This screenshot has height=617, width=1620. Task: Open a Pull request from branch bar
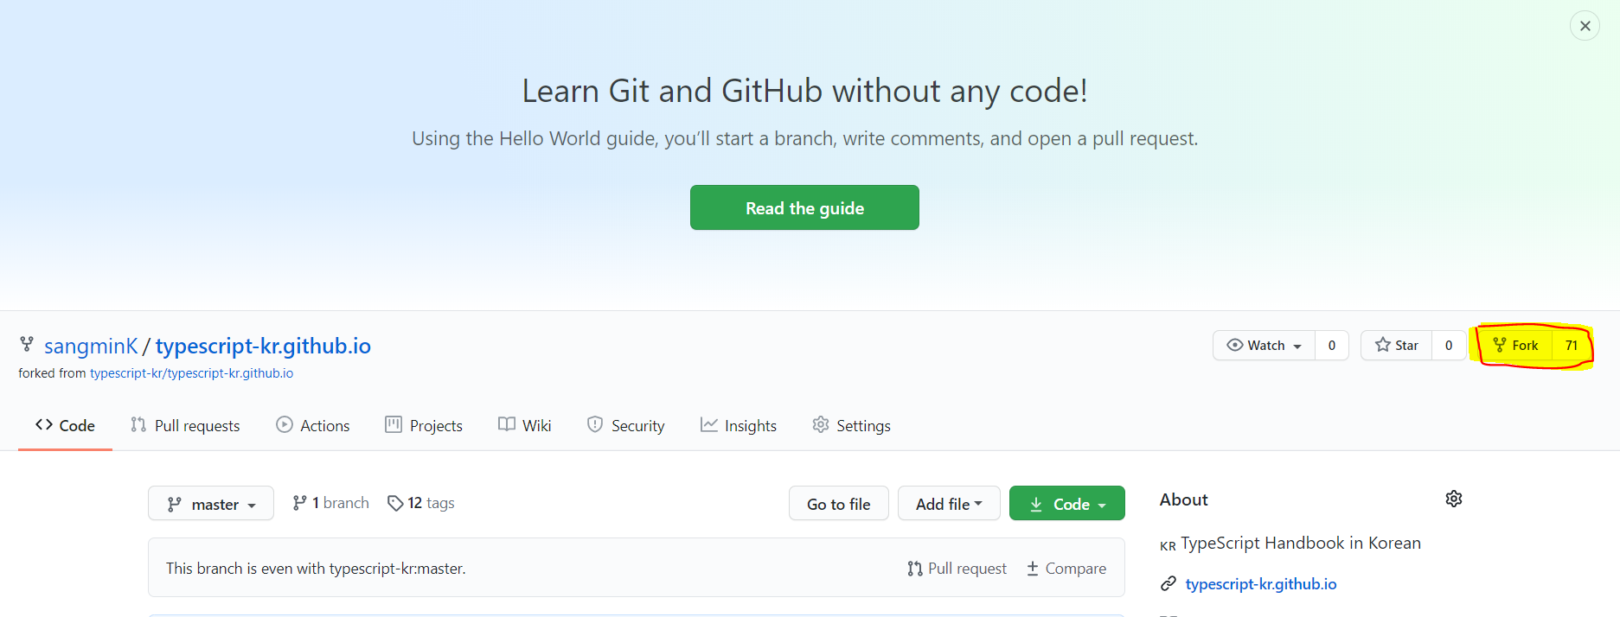pos(957,569)
